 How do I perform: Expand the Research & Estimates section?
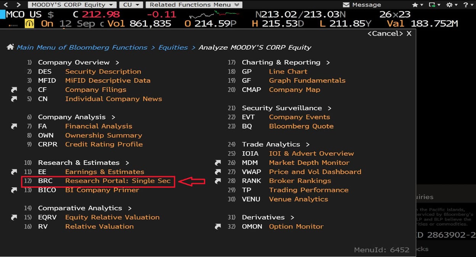pos(84,163)
